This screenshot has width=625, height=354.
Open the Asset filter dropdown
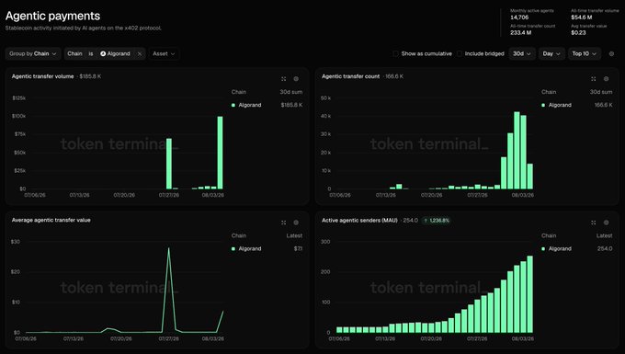[x=164, y=54]
